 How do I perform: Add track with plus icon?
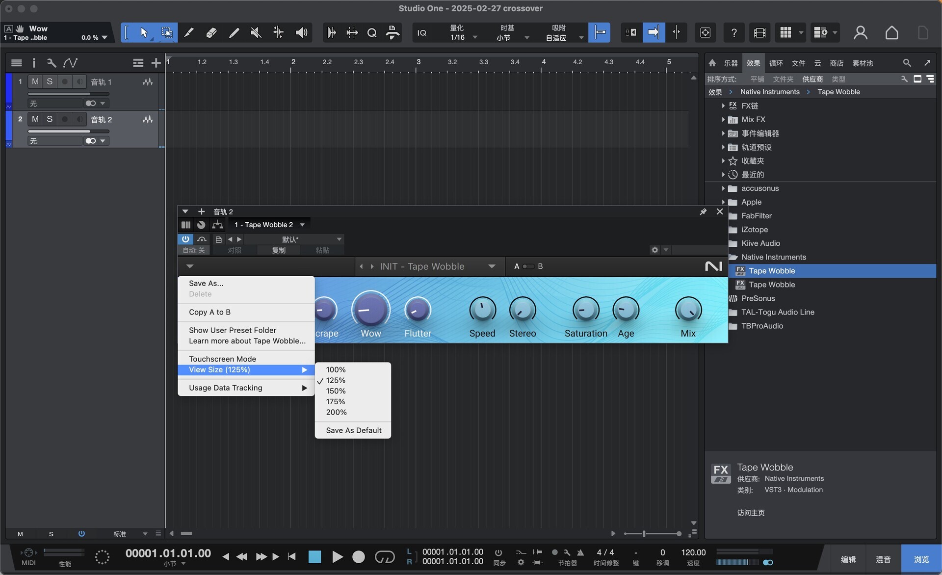tap(156, 63)
